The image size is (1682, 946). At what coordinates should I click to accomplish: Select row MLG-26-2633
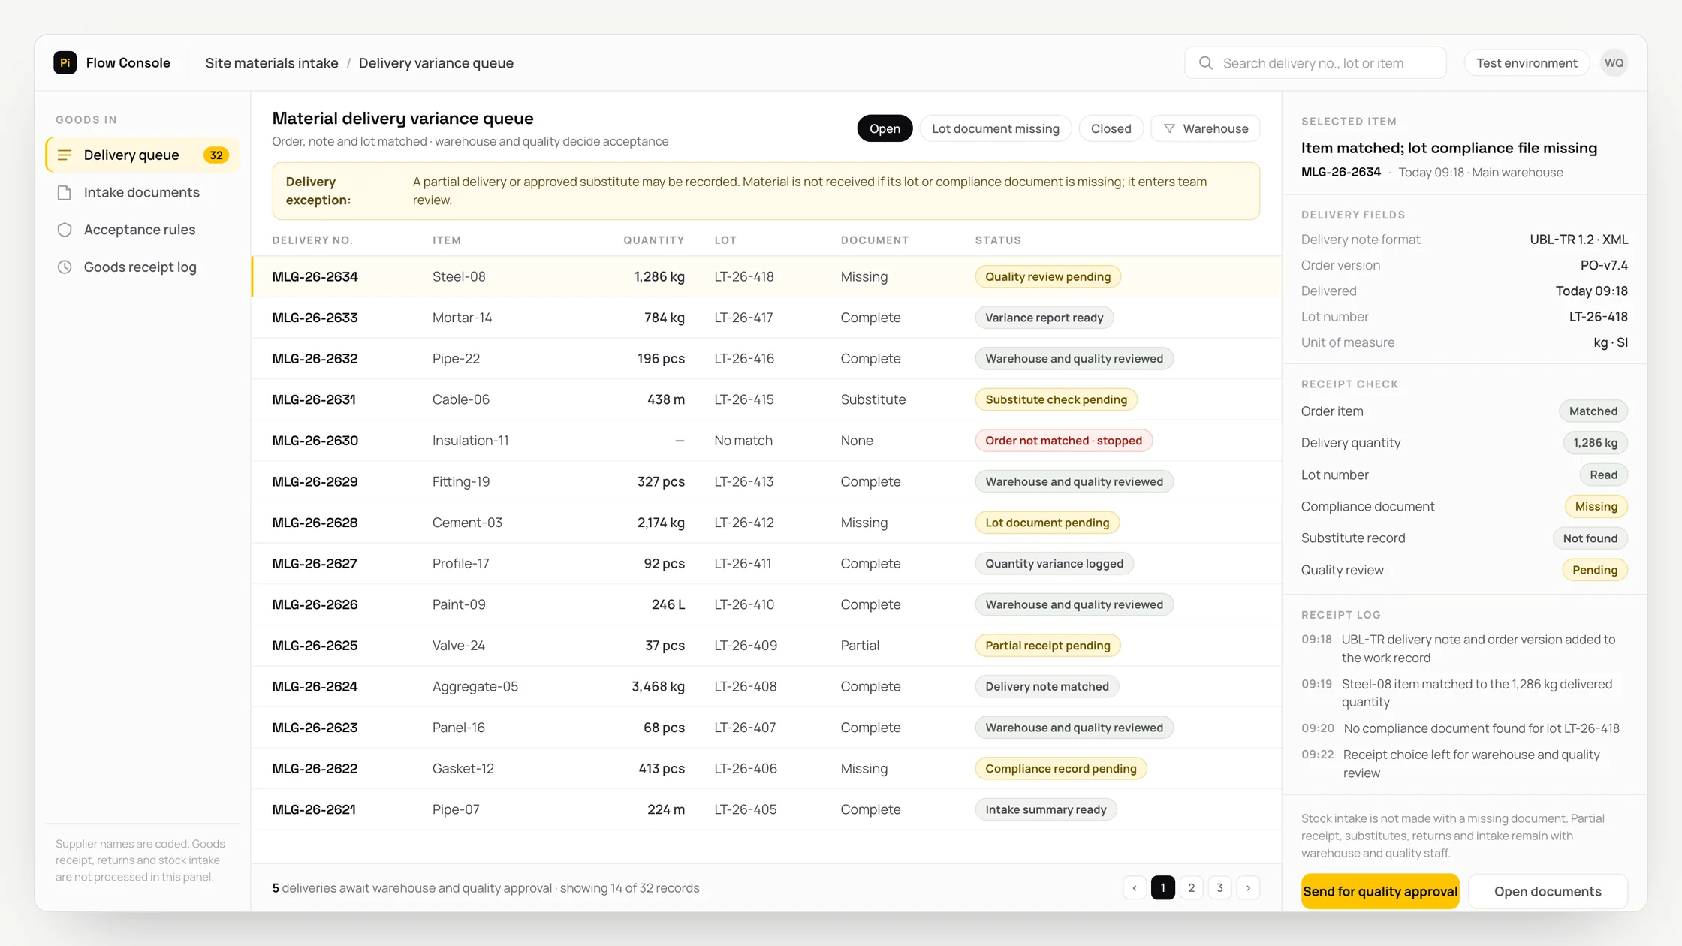766,318
